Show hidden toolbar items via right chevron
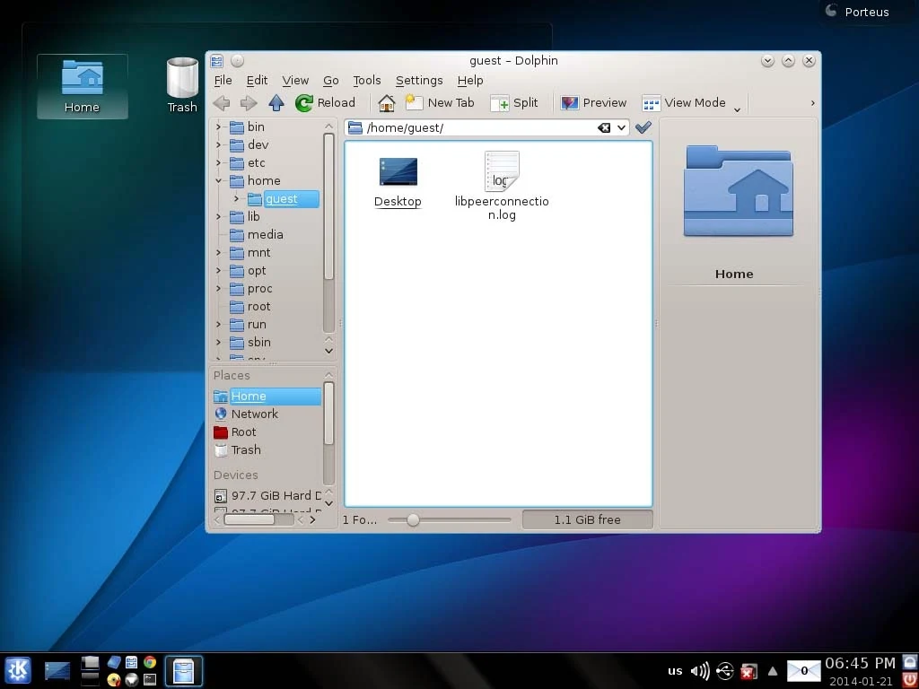Viewport: 919px width, 689px height. (x=812, y=103)
